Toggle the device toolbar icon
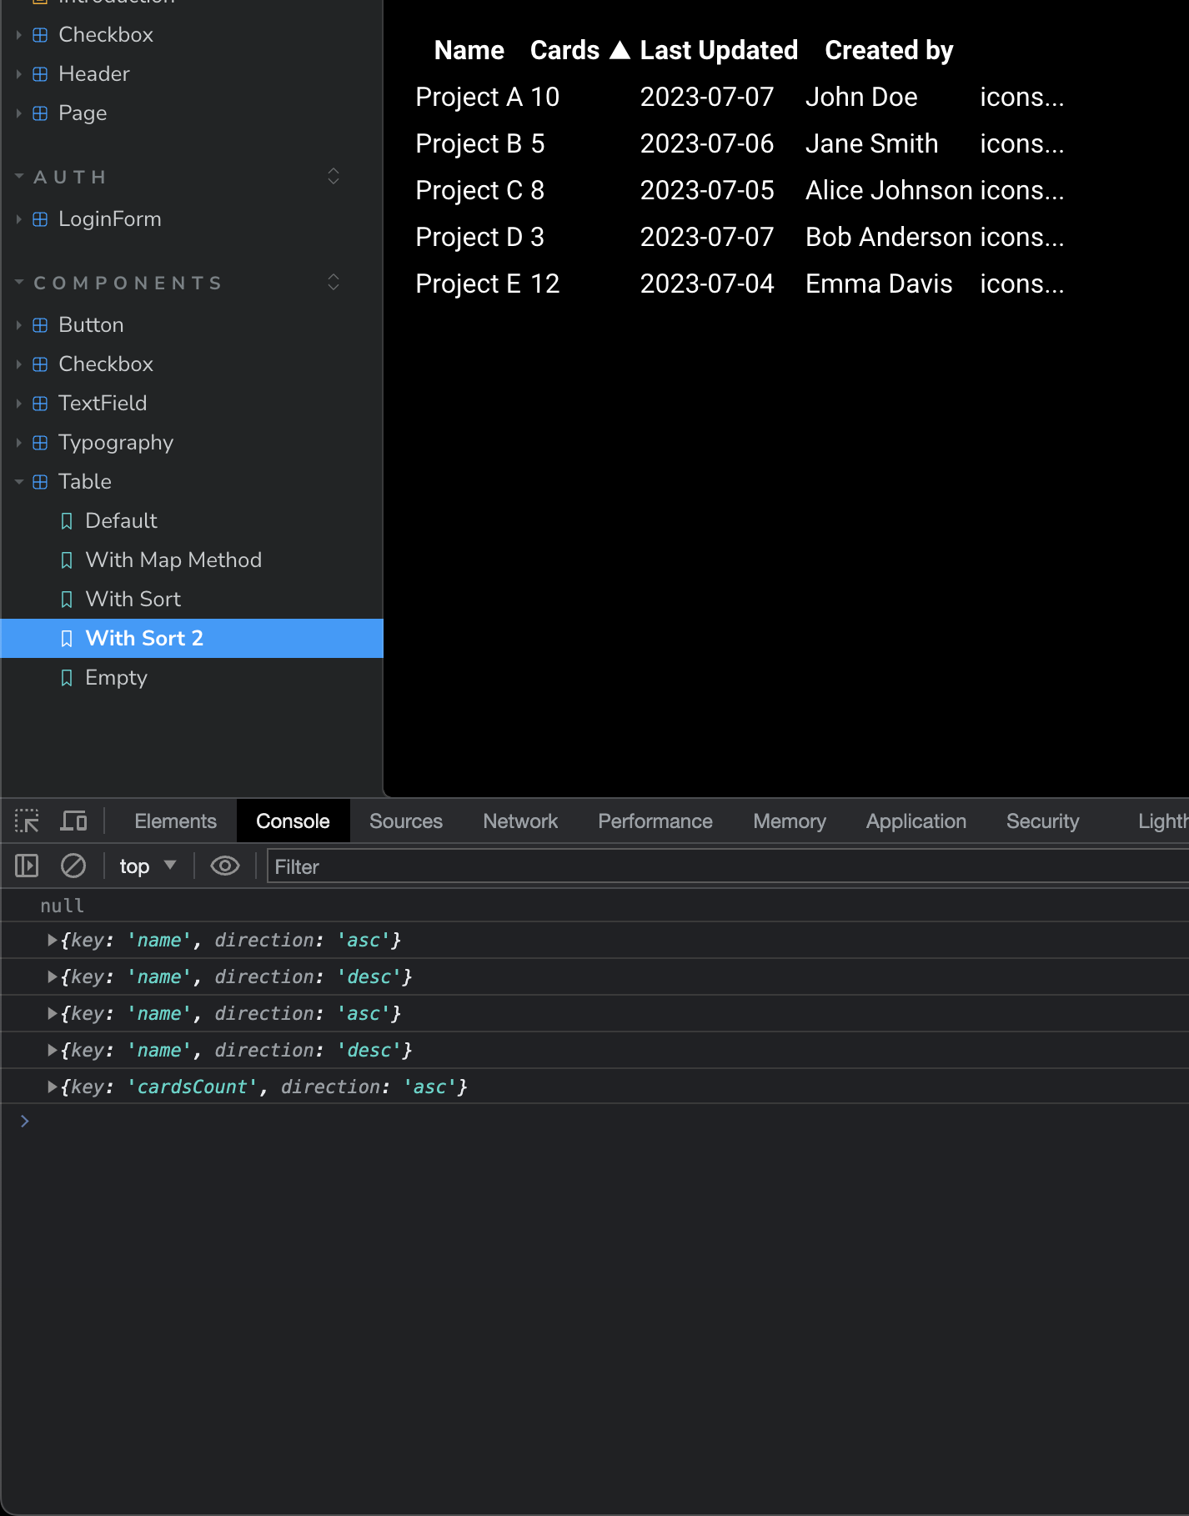This screenshot has height=1516, width=1189. point(73,821)
